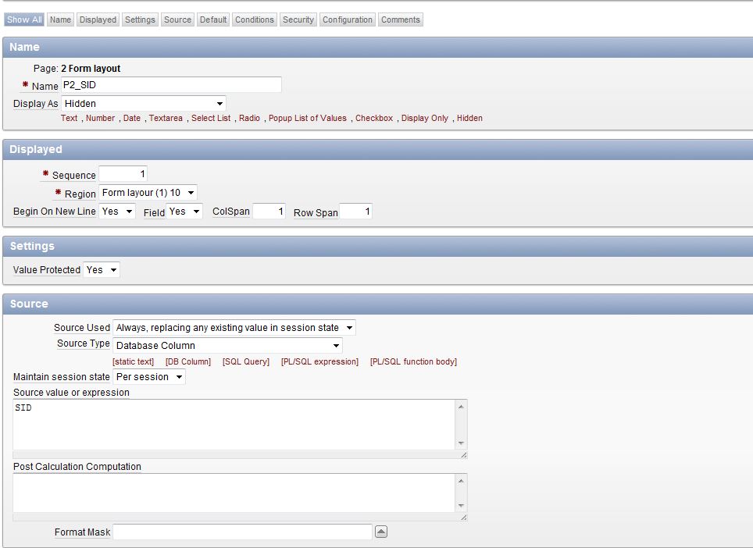Open the Region dropdown list

click(148, 192)
